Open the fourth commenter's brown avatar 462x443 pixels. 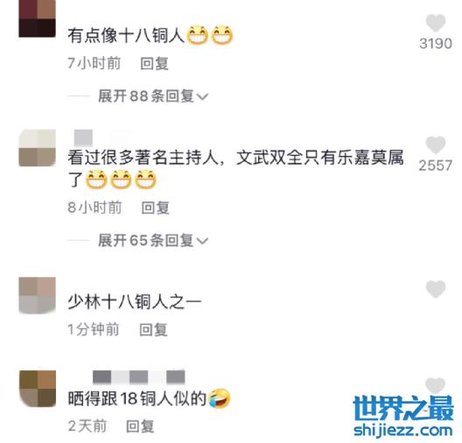(37, 389)
